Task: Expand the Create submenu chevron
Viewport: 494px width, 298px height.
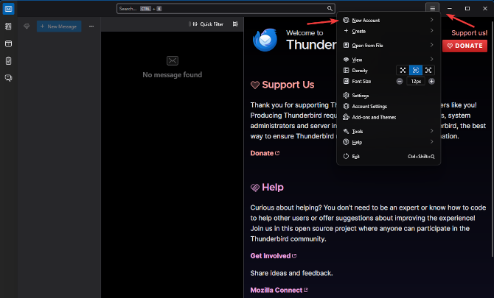Action: point(431,31)
